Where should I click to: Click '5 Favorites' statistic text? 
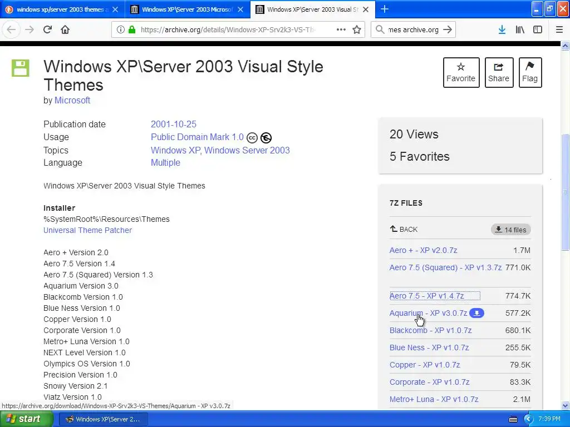pyautogui.click(x=420, y=156)
